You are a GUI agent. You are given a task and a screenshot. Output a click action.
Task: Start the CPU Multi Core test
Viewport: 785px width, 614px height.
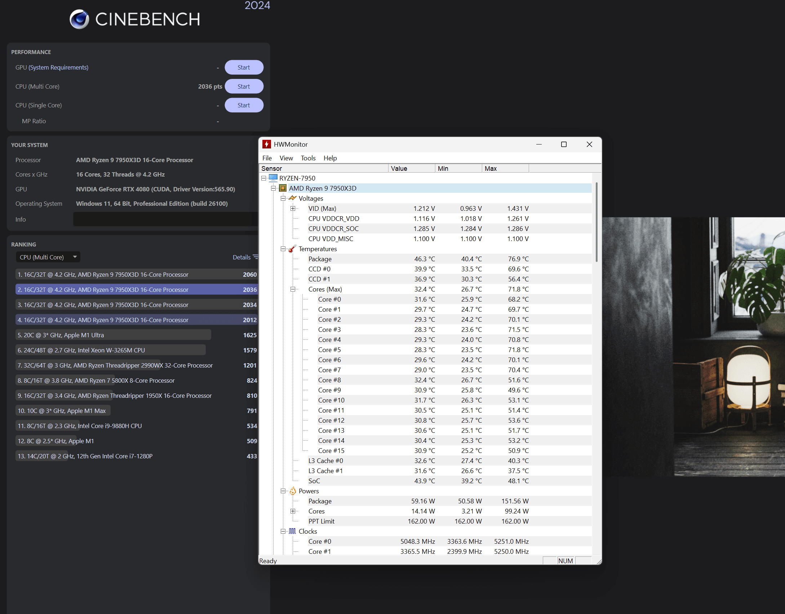tap(244, 86)
